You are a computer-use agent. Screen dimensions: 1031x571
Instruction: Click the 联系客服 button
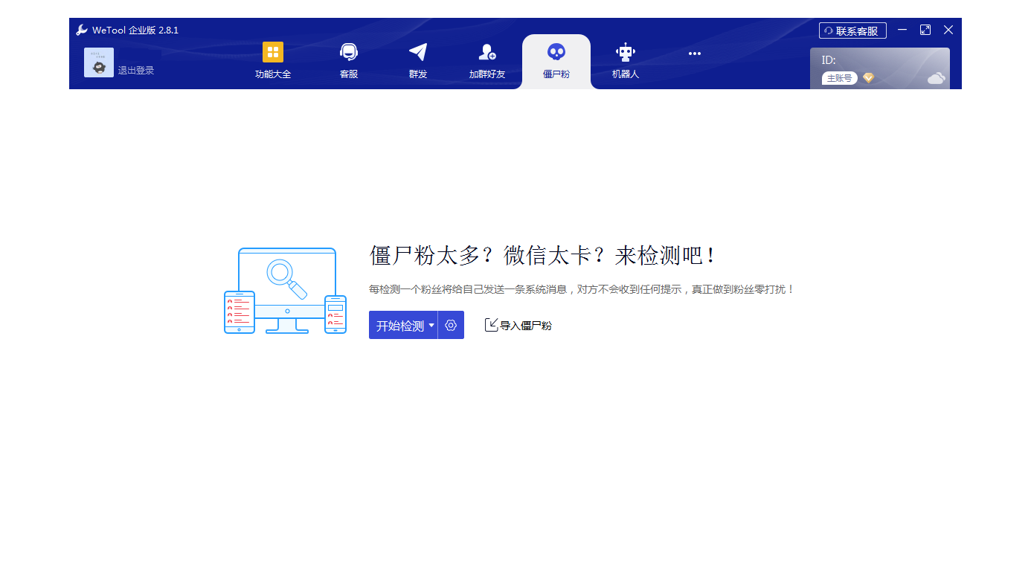(x=852, y=30)
